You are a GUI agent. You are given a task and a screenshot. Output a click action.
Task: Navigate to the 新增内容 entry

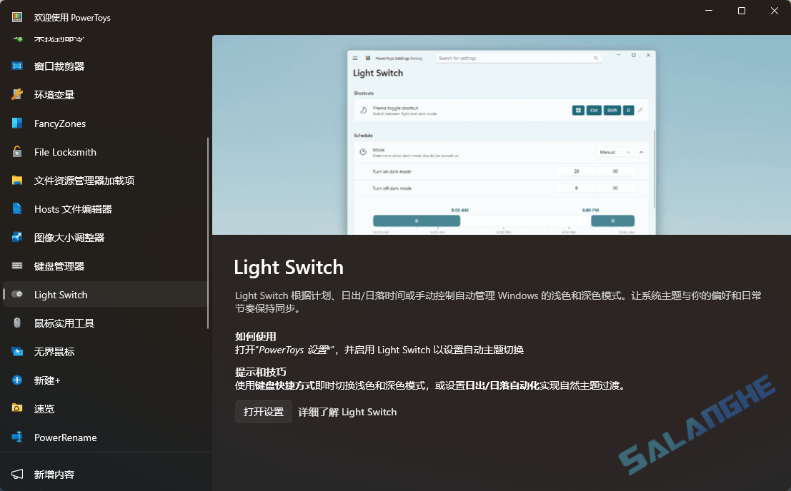point(54,474)
